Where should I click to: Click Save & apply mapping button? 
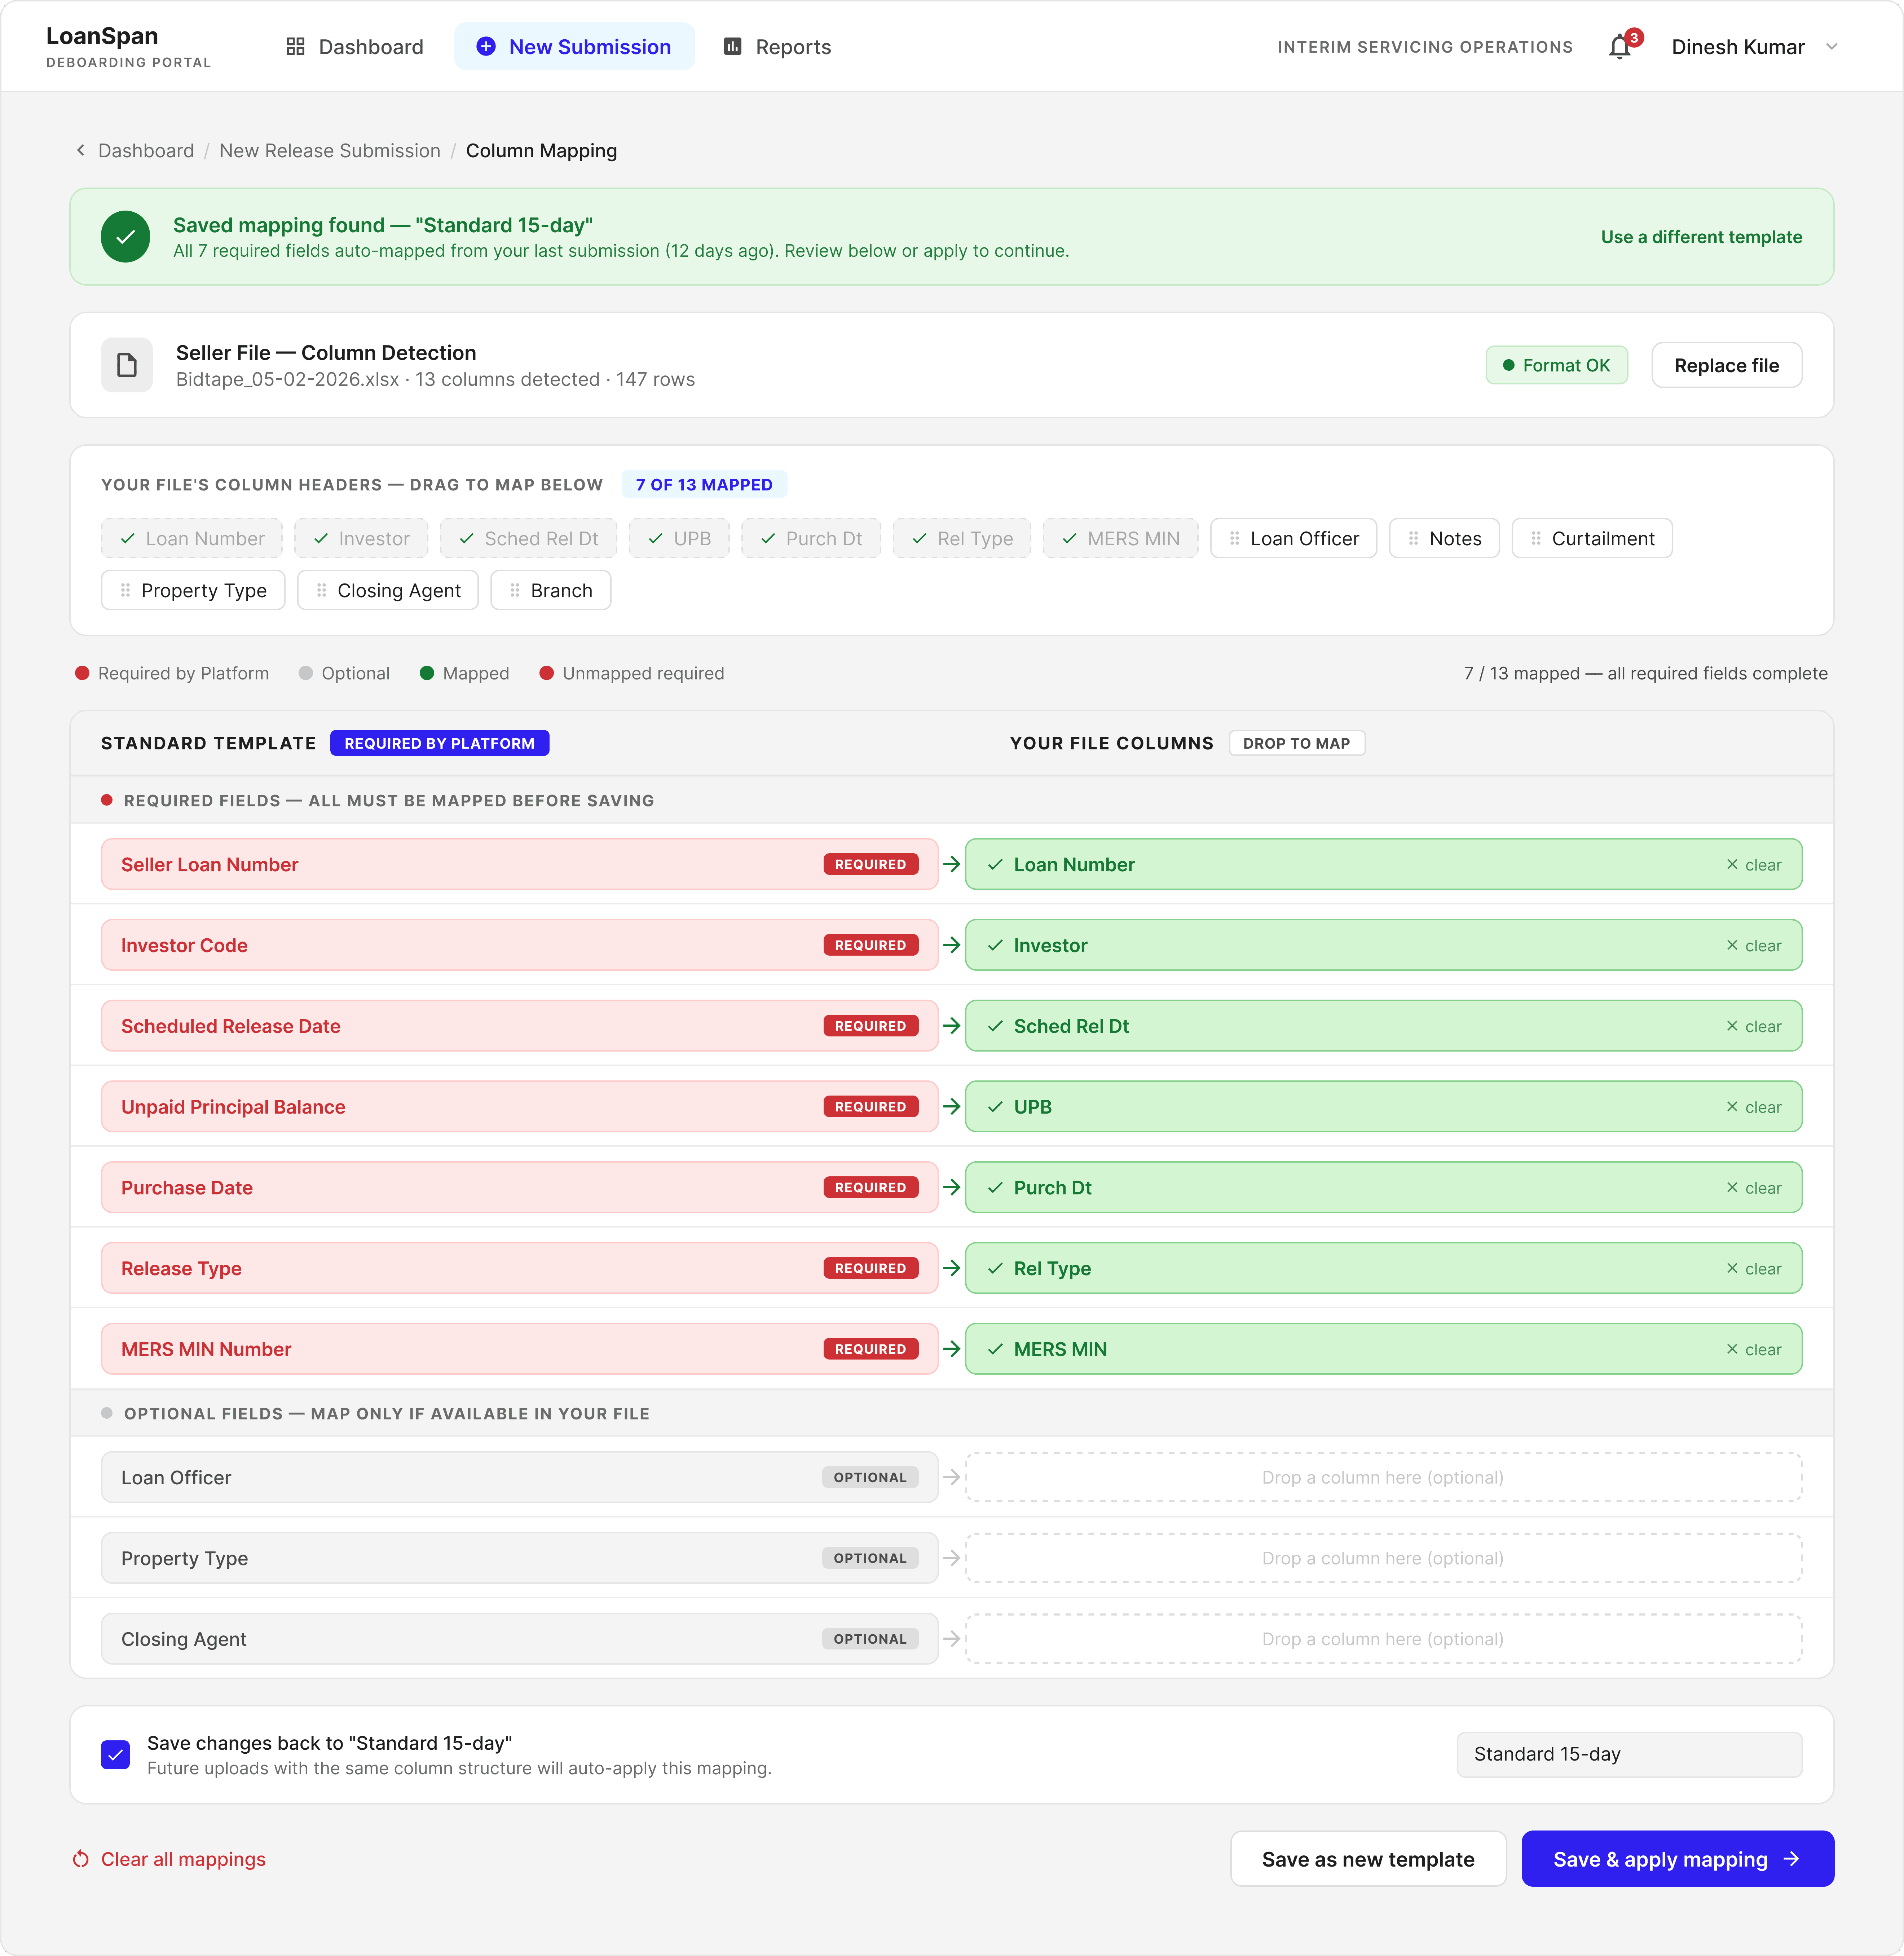coord(1677,1859)
